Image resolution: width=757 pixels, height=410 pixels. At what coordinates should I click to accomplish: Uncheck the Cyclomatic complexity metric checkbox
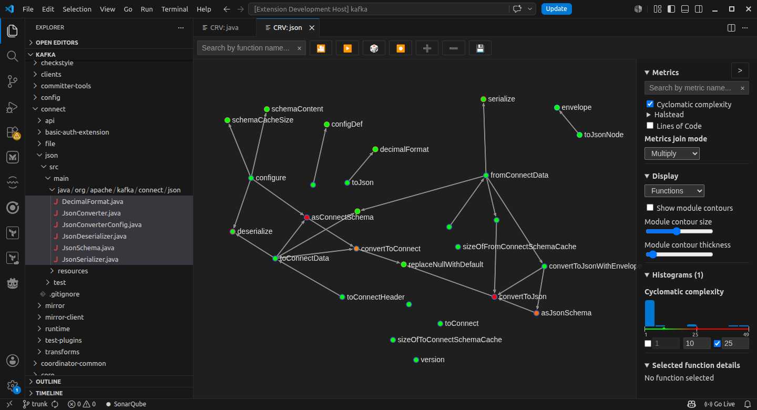(x=650, y=104)
